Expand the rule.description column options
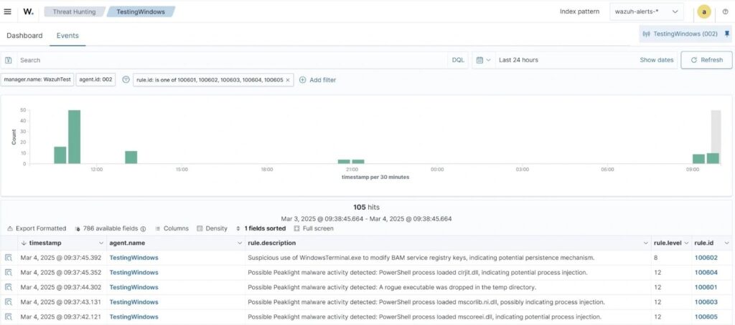This screenshot has width=735, height=325. tap(645, 243)
